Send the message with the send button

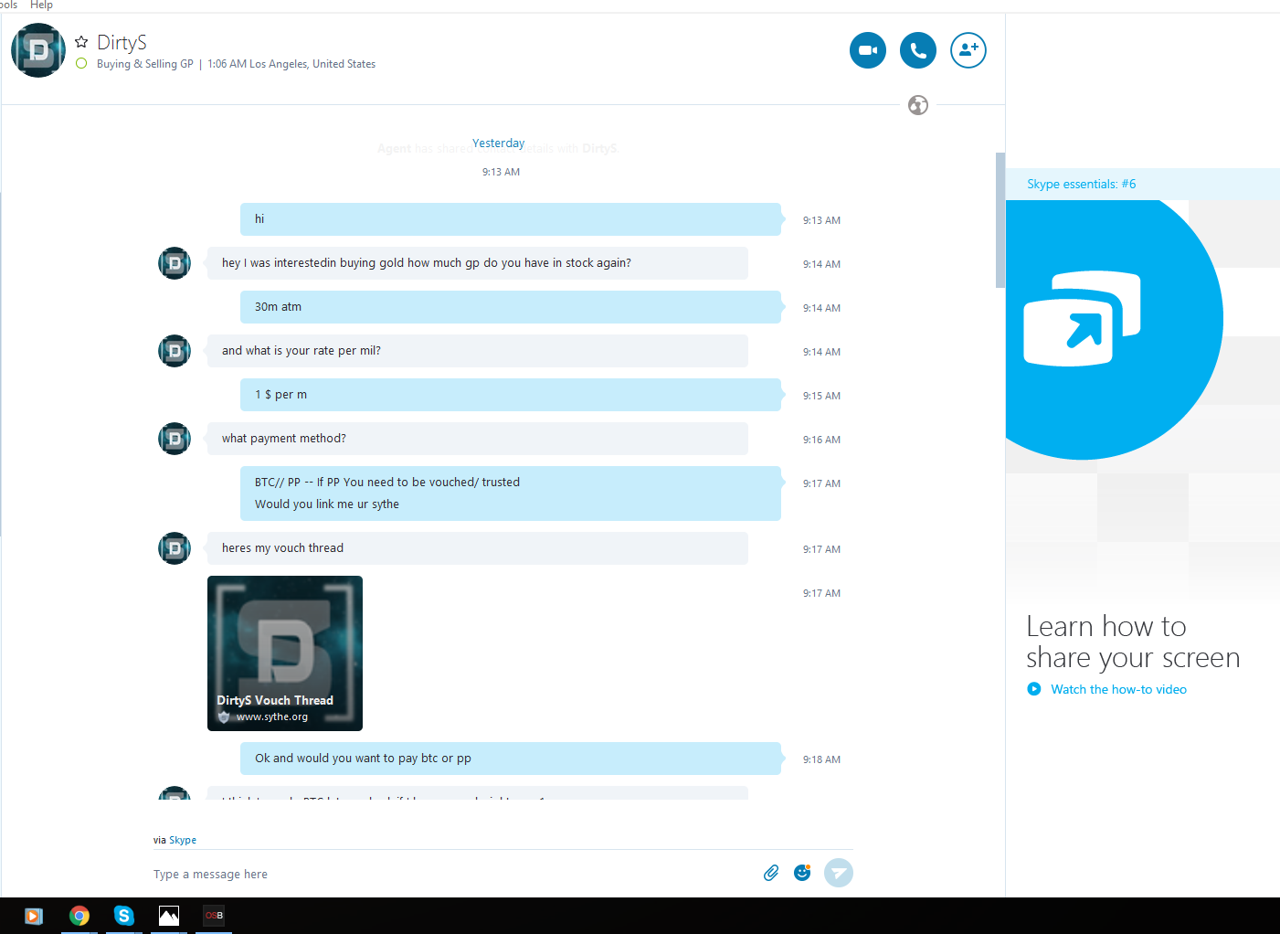click(839, 873)
